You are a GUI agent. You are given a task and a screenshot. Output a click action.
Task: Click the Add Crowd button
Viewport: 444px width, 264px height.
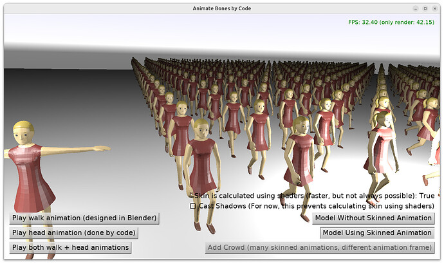(320, 247)
